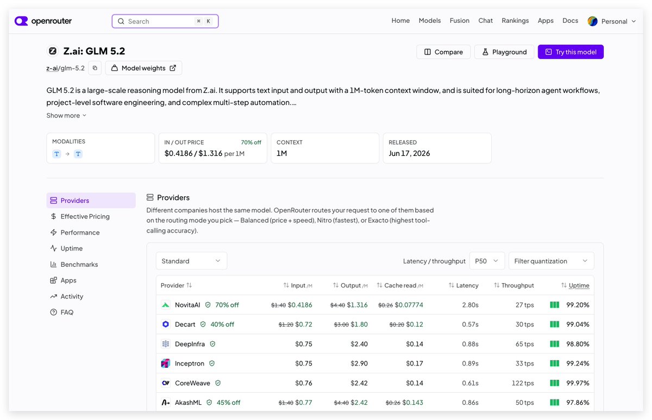Click NovitaAI's verified shield icon
The height and width of the screenshot is (420, 652).
tap(208, 305)
